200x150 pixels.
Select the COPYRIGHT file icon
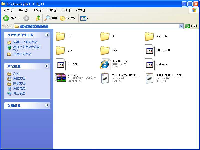[150, 50]
